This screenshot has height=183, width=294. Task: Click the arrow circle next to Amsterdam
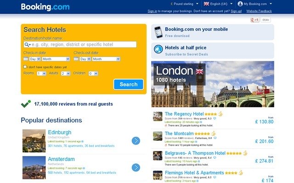136,167
